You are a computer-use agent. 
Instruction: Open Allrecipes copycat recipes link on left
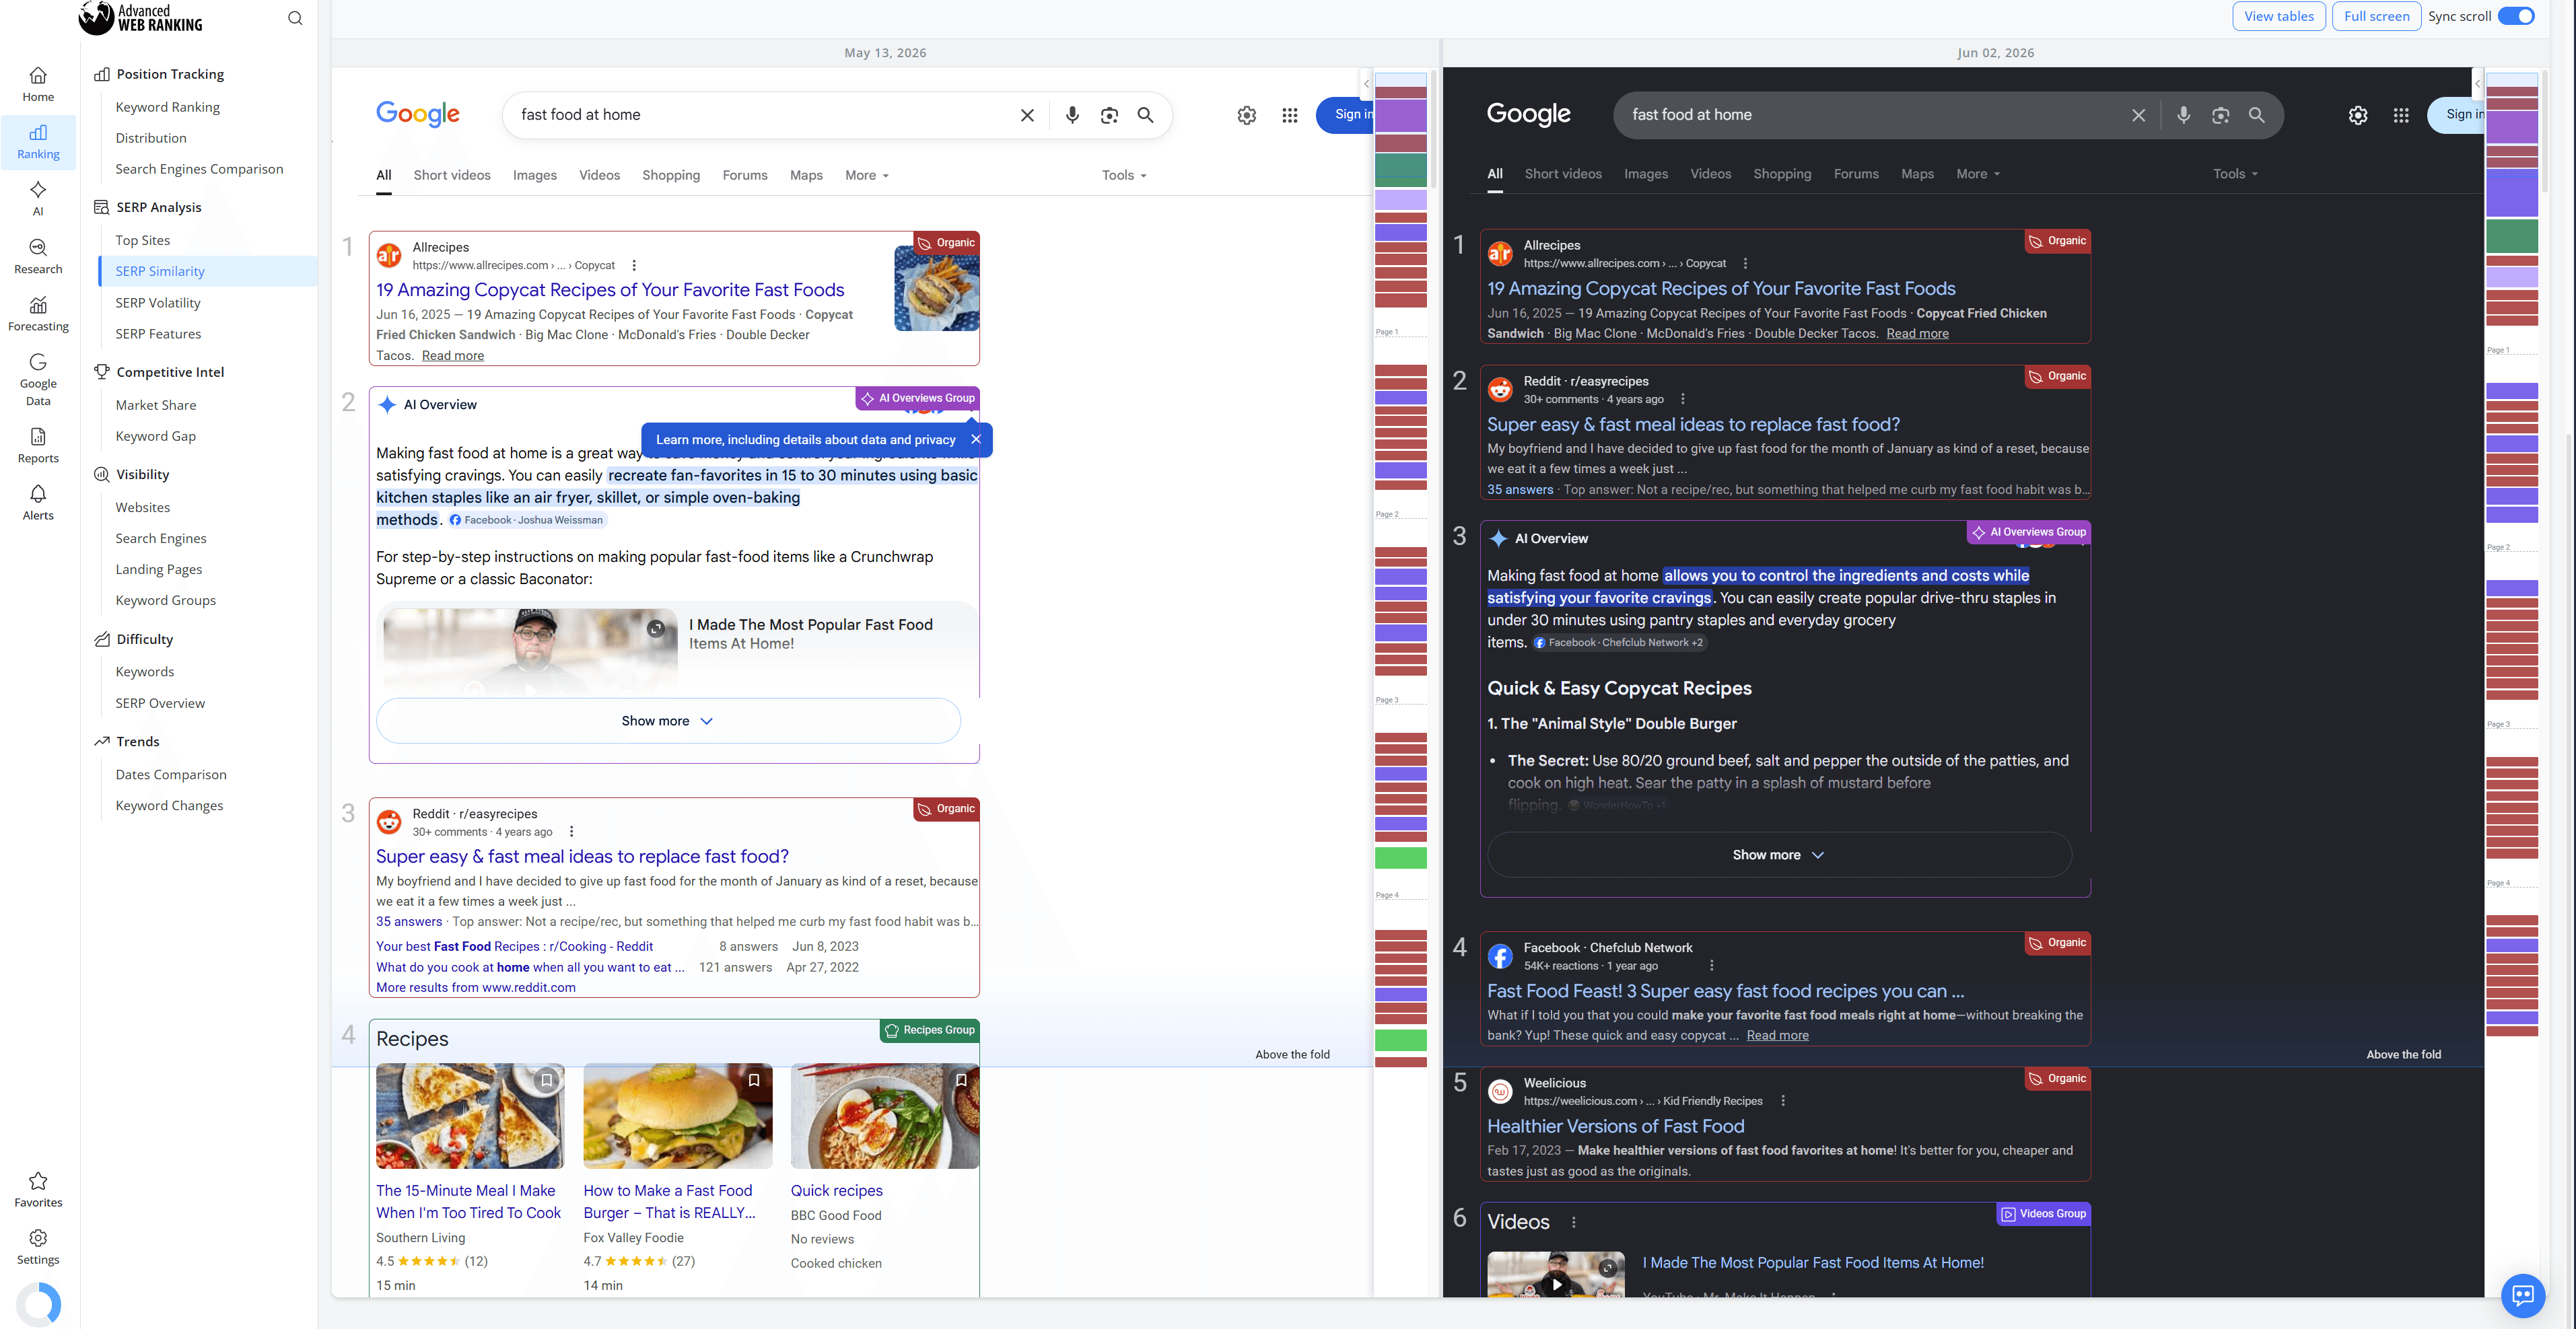click(x=610, y=290)
